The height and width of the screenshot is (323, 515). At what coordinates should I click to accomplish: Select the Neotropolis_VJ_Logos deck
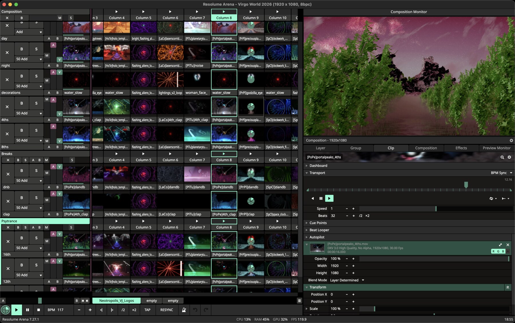pyautogui.click(x=116, y=301)
